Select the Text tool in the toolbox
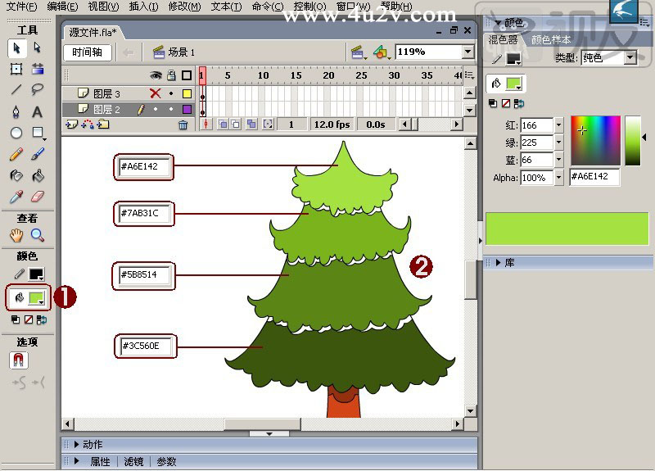This screenshot has width=655, height=471. (x=37, y=111)
